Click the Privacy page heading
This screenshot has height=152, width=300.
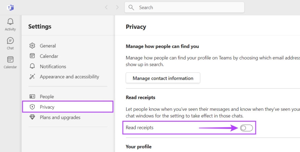[136, 27]
